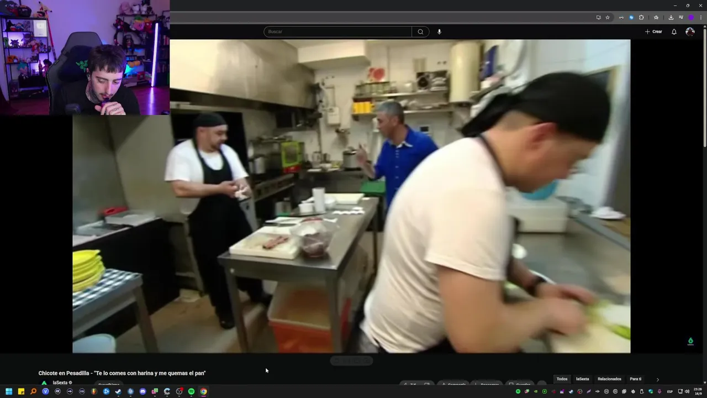This screenshot has width=707, height=398.
Task: Click the video title Chicote en Pesadilla
Action: [122, 373]
